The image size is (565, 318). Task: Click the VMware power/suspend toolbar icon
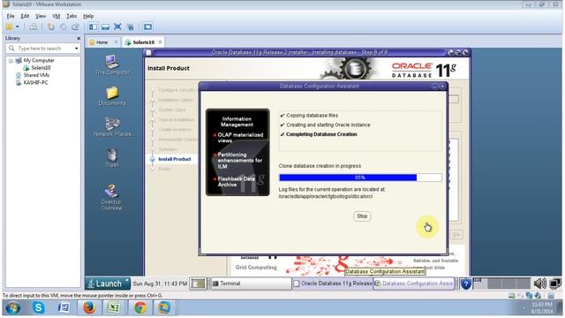point(10,26)
